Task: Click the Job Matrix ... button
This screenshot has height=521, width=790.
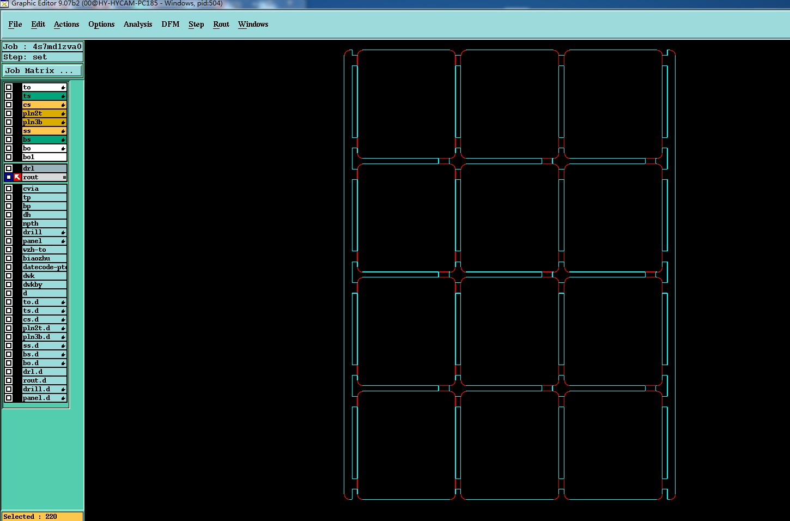Action: [x=42, y=71]
